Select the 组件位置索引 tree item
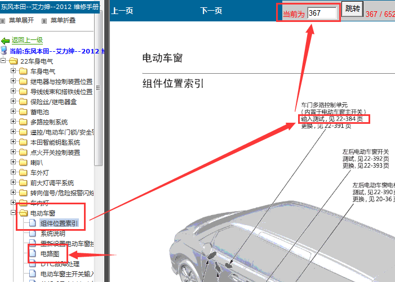 coord(59,223)
